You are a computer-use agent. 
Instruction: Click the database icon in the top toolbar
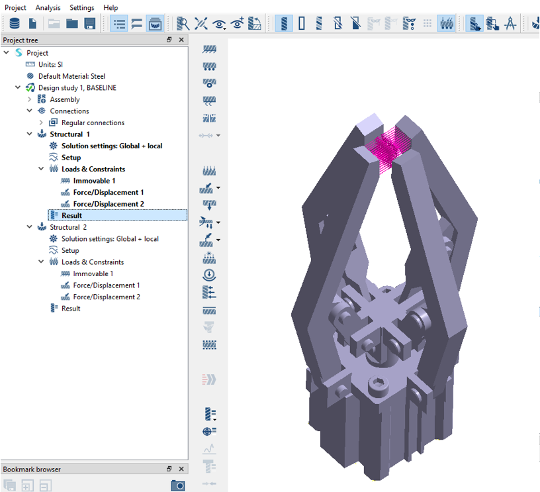click(x=14, y=24)
